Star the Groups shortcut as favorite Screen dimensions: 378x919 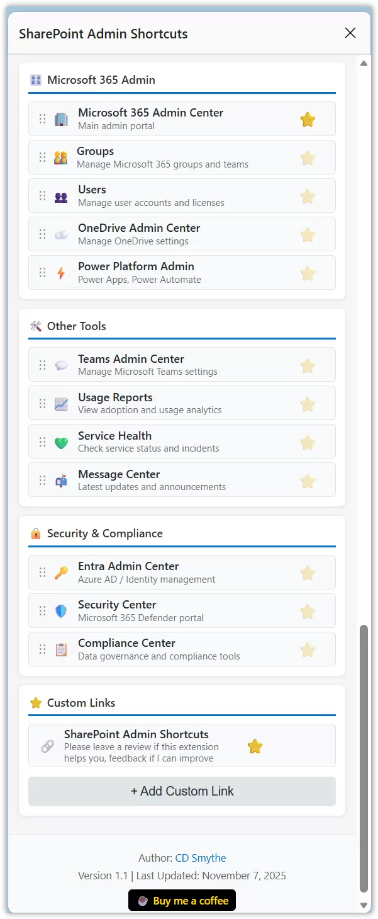(x=308, y=157)
